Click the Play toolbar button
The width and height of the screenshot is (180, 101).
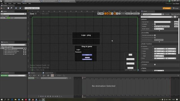21,8
